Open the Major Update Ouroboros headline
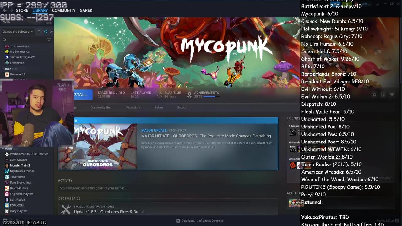The height and width of the screenshot is (226, 402). [x=206, y=136]
